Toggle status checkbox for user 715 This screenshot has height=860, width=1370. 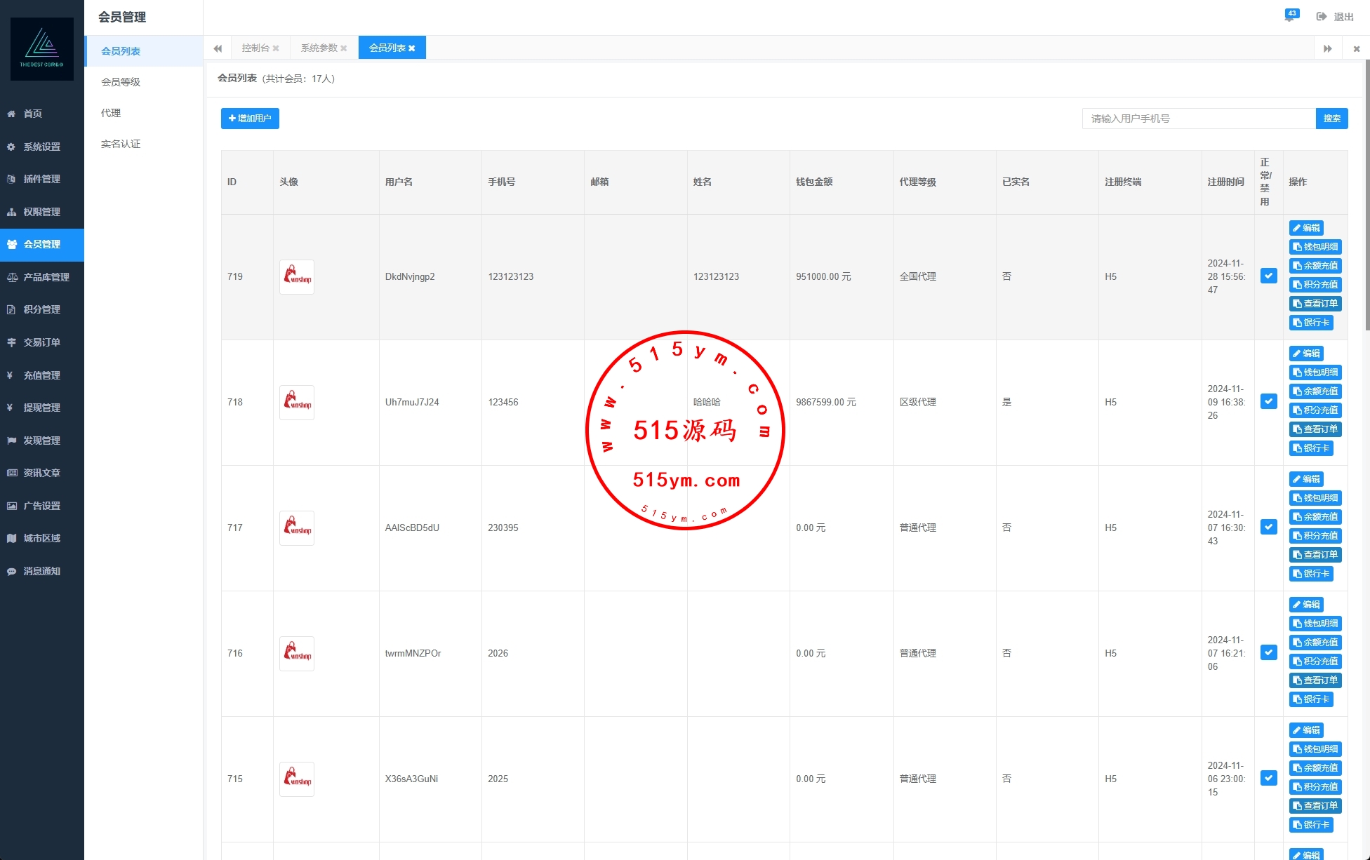pos(1268,779)
